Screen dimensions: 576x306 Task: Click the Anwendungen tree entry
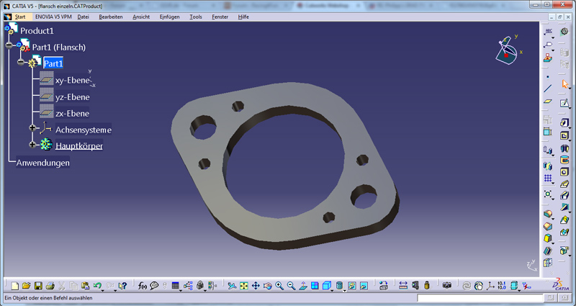(x=43, y=163)
